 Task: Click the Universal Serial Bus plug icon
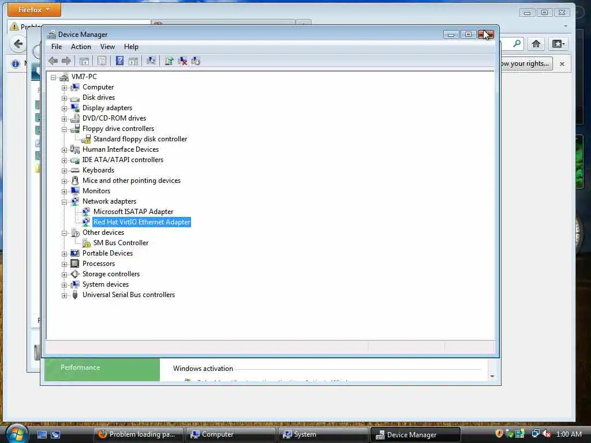click(75, 295)
